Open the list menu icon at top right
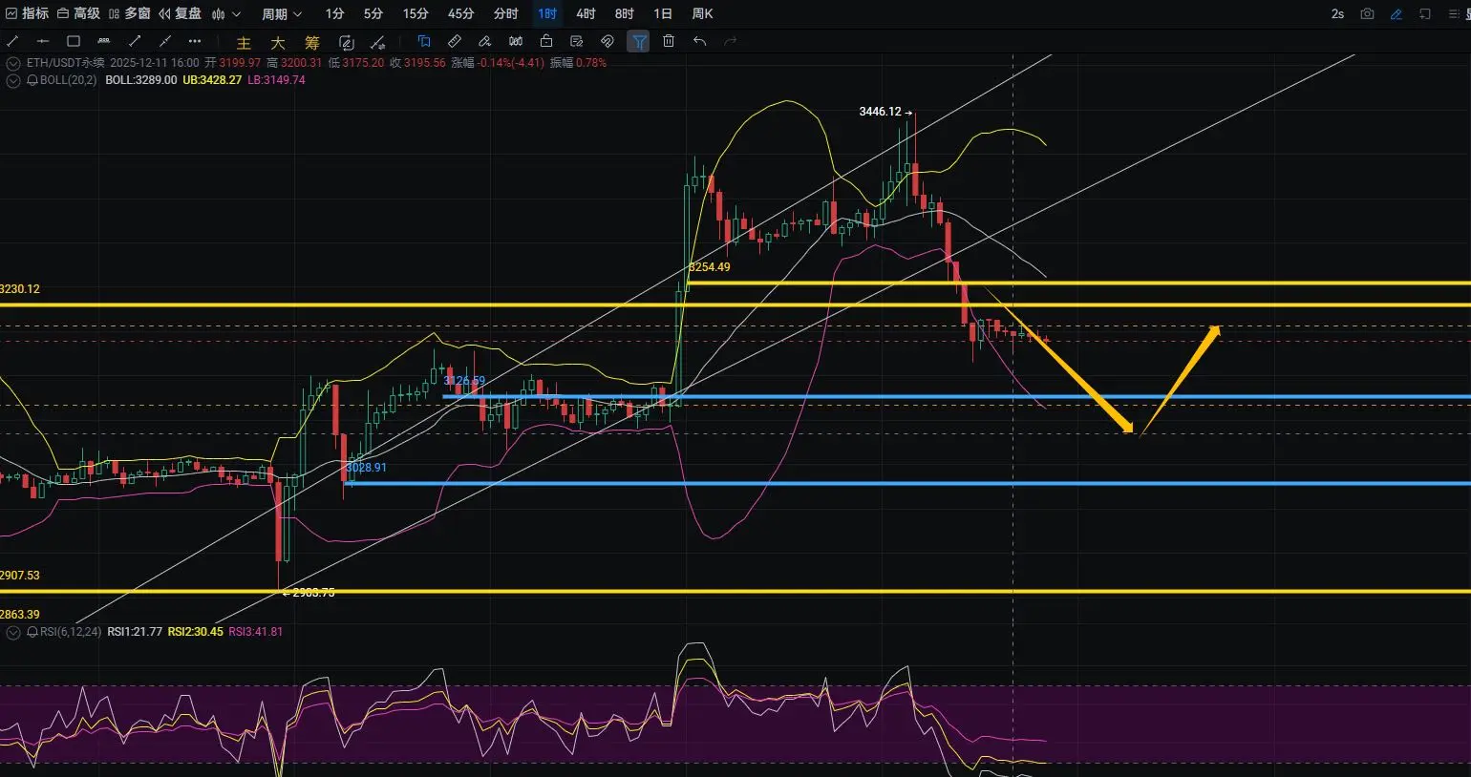1471x777 pixels. [x=1456, y=14]
